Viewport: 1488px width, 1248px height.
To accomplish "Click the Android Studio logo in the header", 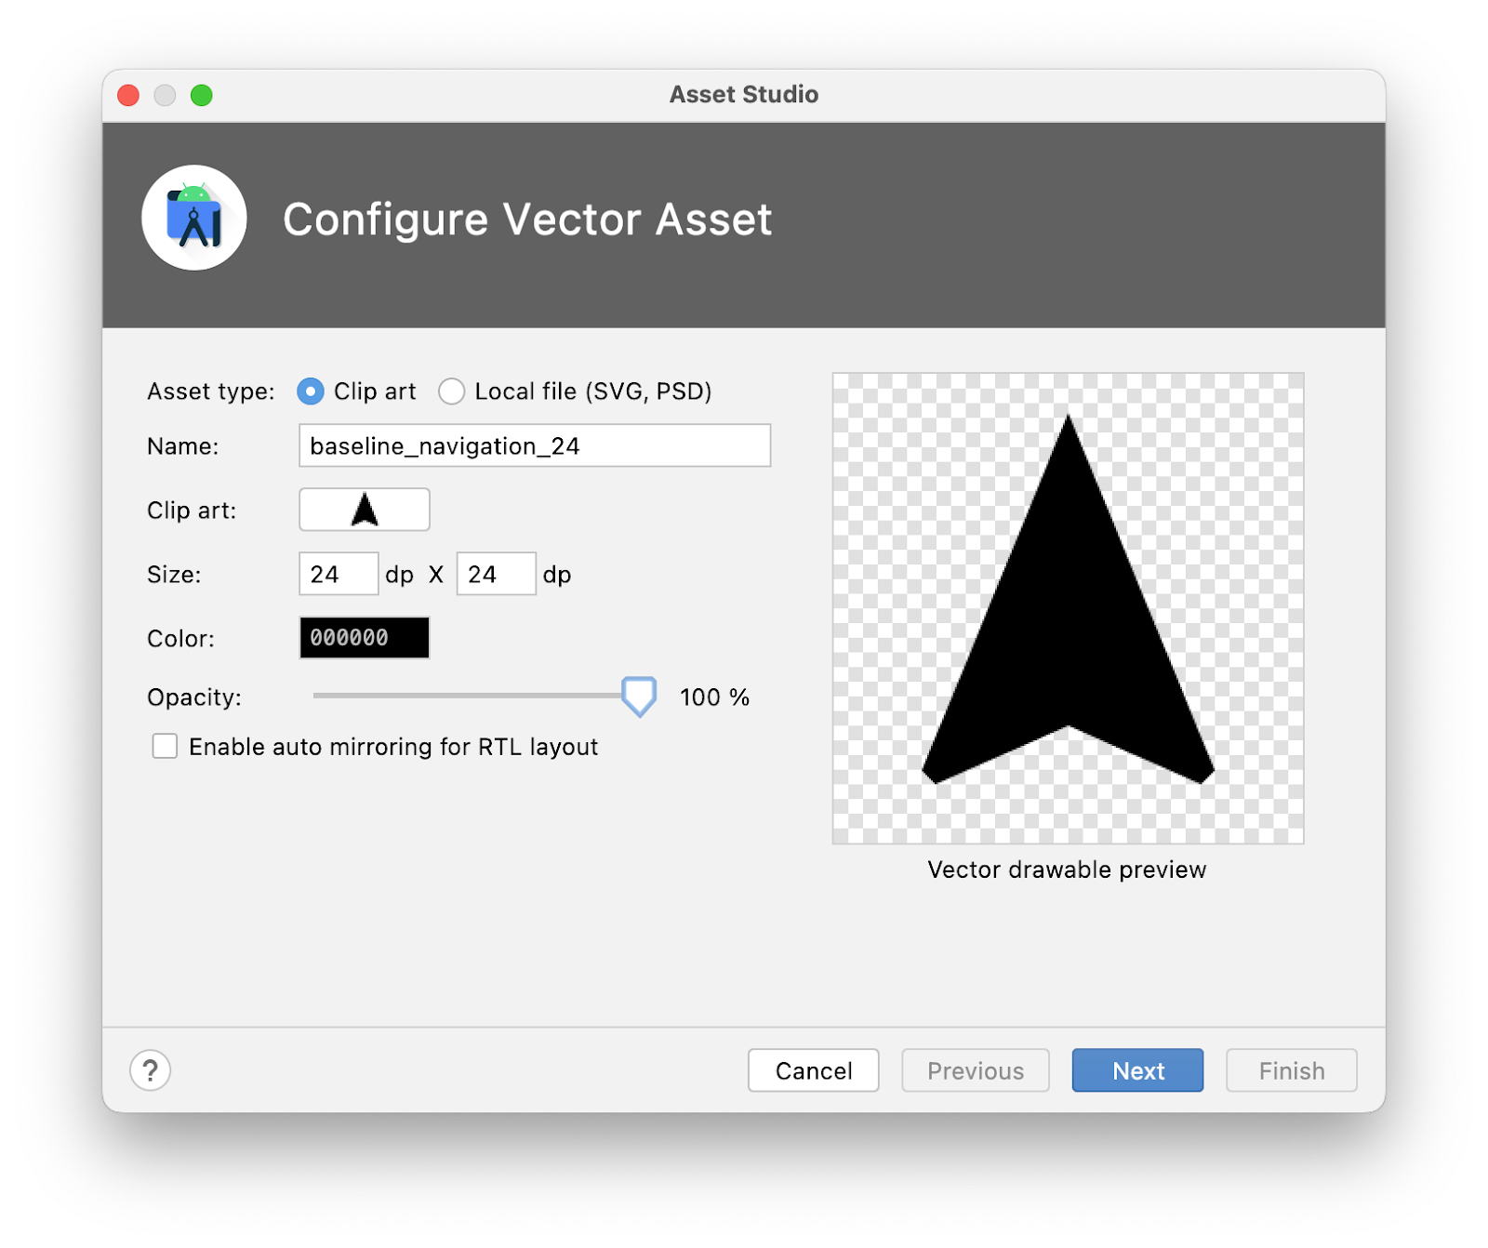I will tap(193, 218).
